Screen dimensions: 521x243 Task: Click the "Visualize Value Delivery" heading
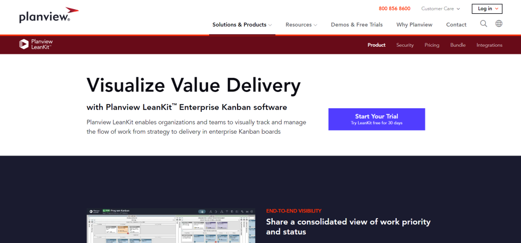(x=194, y=85)
